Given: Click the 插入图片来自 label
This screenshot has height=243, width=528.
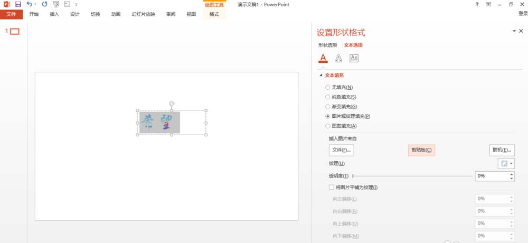Looking at the screenshot, I should pyautogui.click(x=343, y=138).
